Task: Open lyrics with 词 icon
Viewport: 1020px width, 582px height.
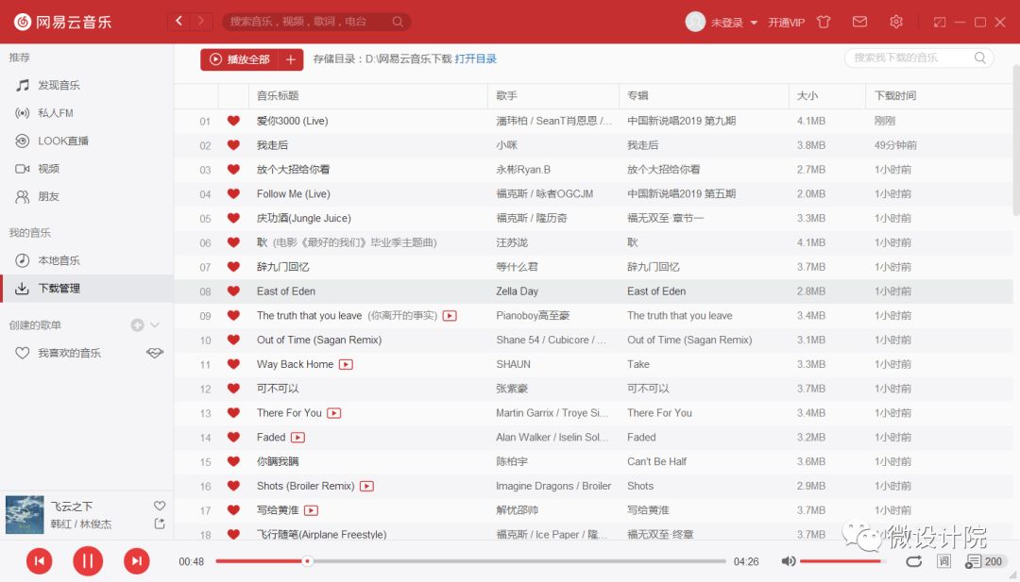Action: point(943,561)
